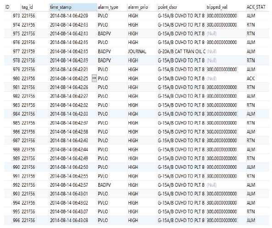This screenshot has width=272, height=228.
Task: Select the BADPV alarm type in row 975
Action: (112, 33)
